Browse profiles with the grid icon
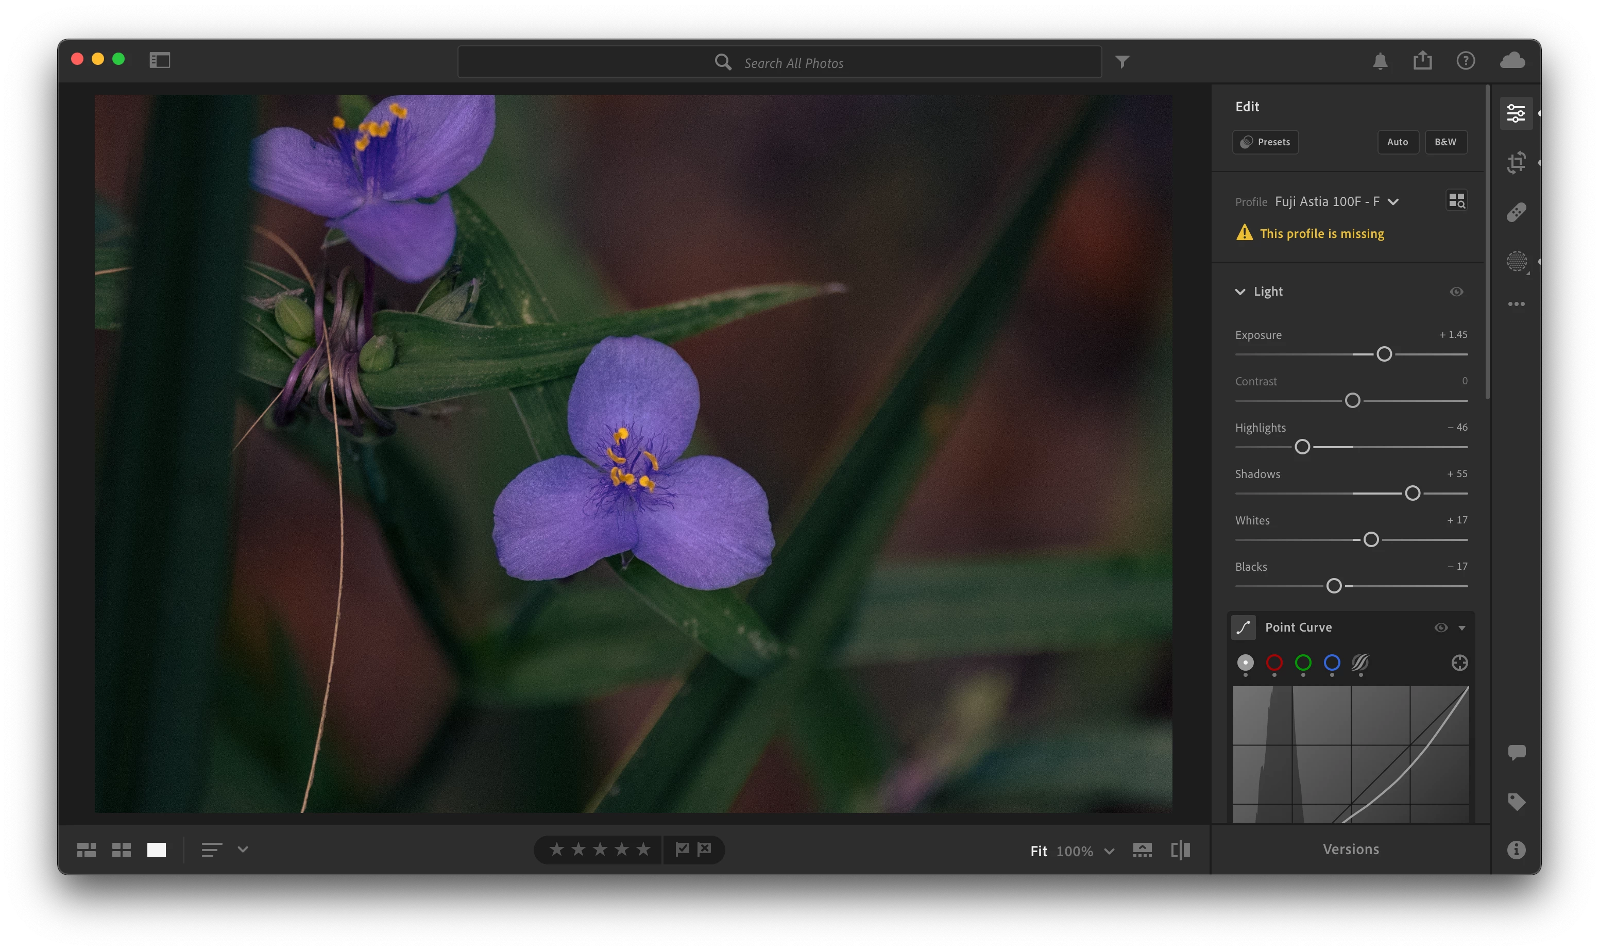This screenshot has width=1599, height=951. tap(1456, 200)
